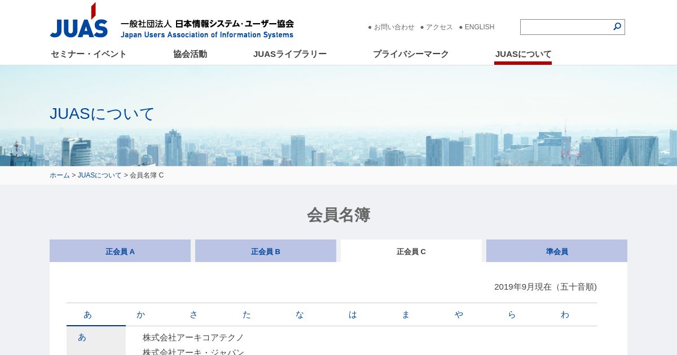
Task: Open the 協会活動 menu
Action: (190, 54)
